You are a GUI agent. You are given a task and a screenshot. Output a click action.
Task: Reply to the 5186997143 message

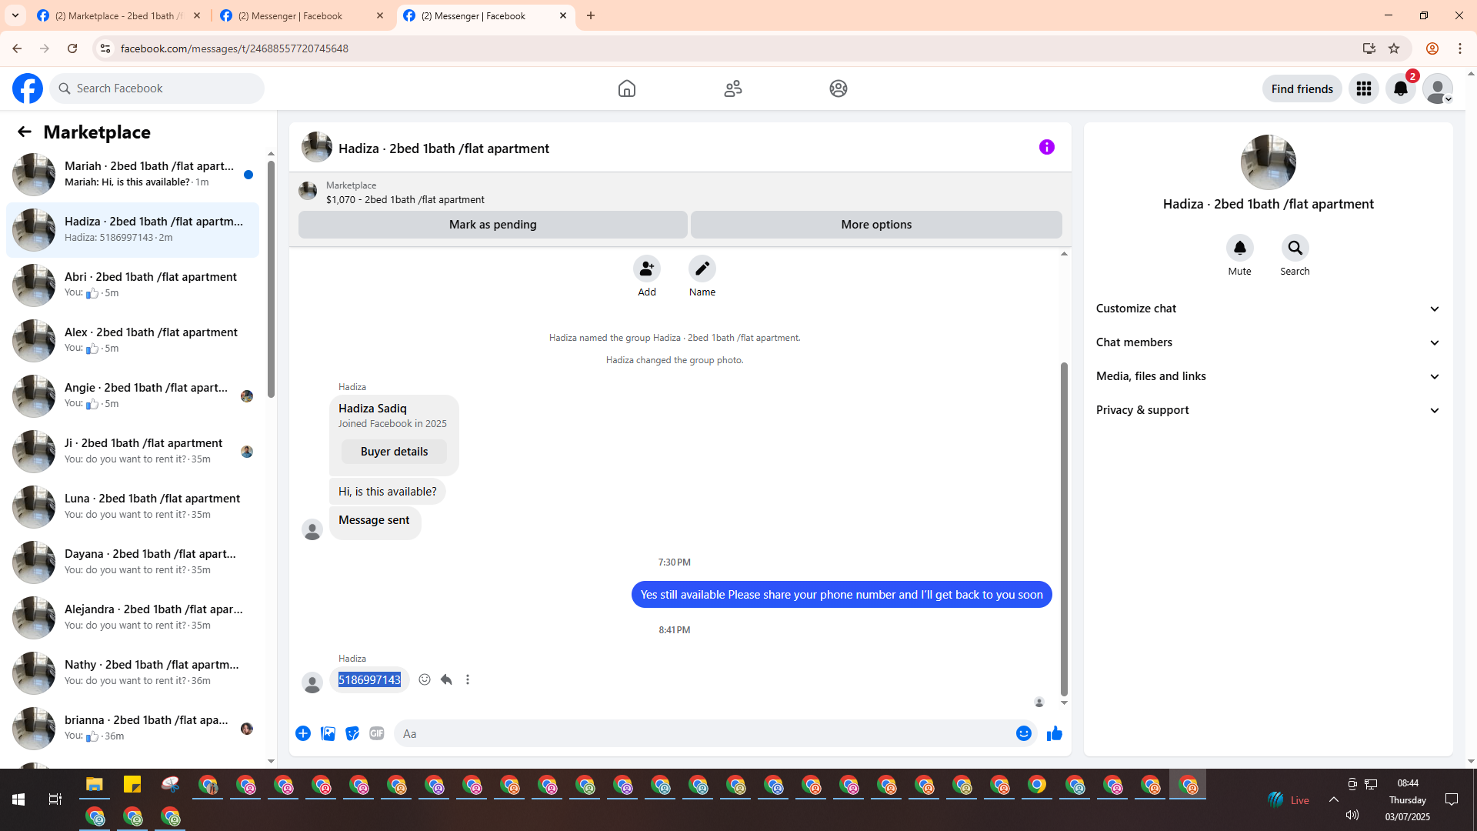coord(446,679)
